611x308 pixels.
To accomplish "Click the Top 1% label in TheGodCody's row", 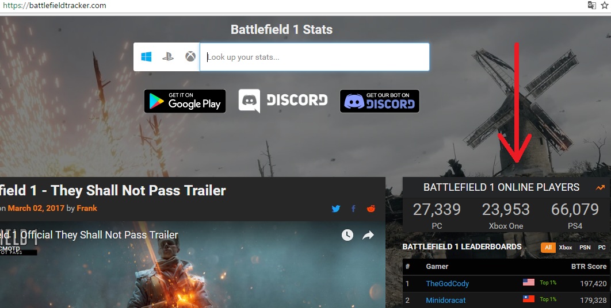I will (x=548, y=283).
